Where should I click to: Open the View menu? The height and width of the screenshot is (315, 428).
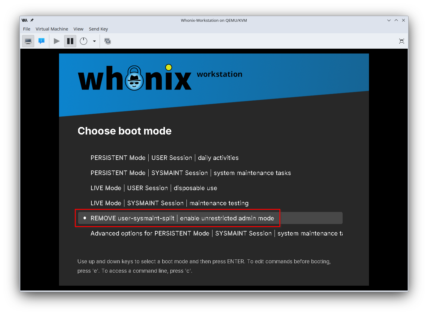point(78,29)
